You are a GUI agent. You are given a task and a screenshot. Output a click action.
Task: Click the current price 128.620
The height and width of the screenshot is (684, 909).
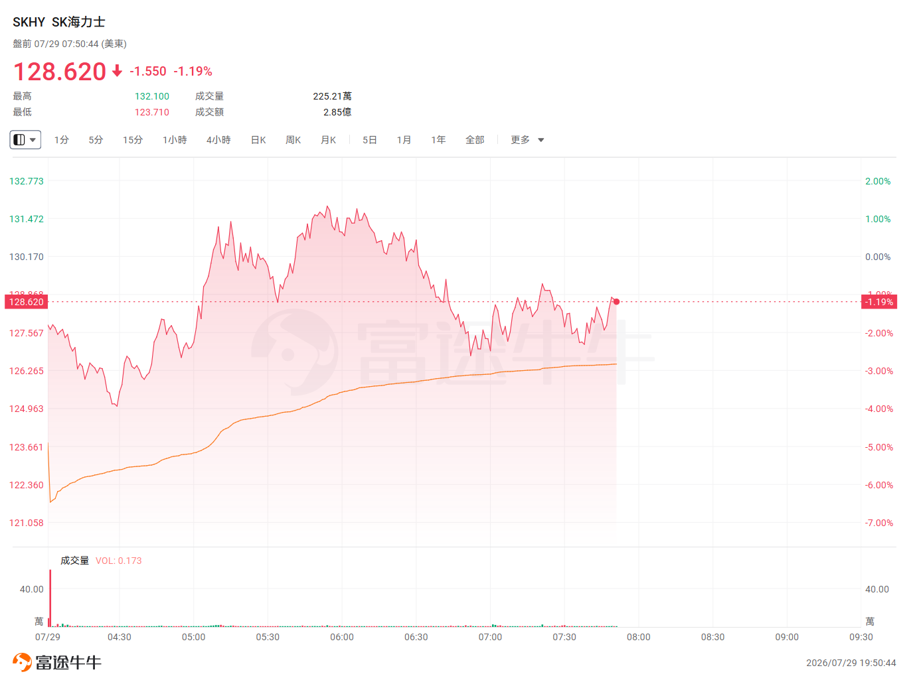pyautogui.click(x=60, y=72)
